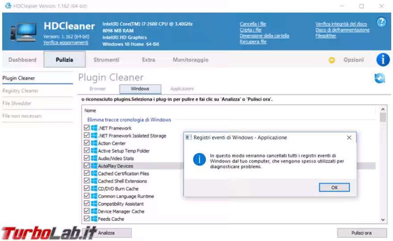Open the Cripta i file link
The width and height of the screenshot is (393, 241).
pyautogui.click(x=251, y=30)
